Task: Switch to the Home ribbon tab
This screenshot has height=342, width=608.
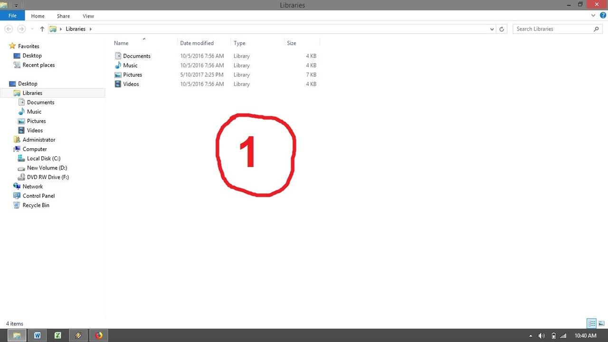Action: [38, 16]
